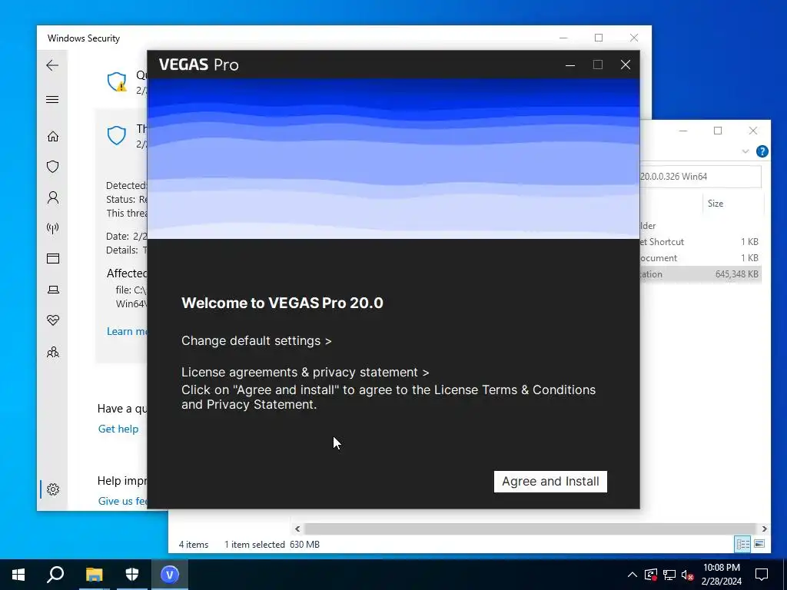
Task: Open Virus & threat protection shield icon
Action: [53, 167]
